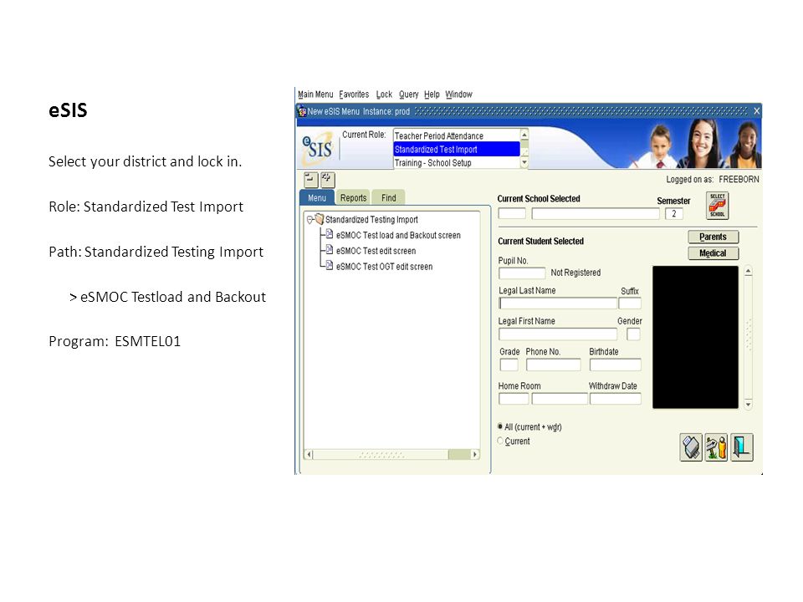Open the Help menu
Viewport: 803px width, 602px height.
[432, 94]
